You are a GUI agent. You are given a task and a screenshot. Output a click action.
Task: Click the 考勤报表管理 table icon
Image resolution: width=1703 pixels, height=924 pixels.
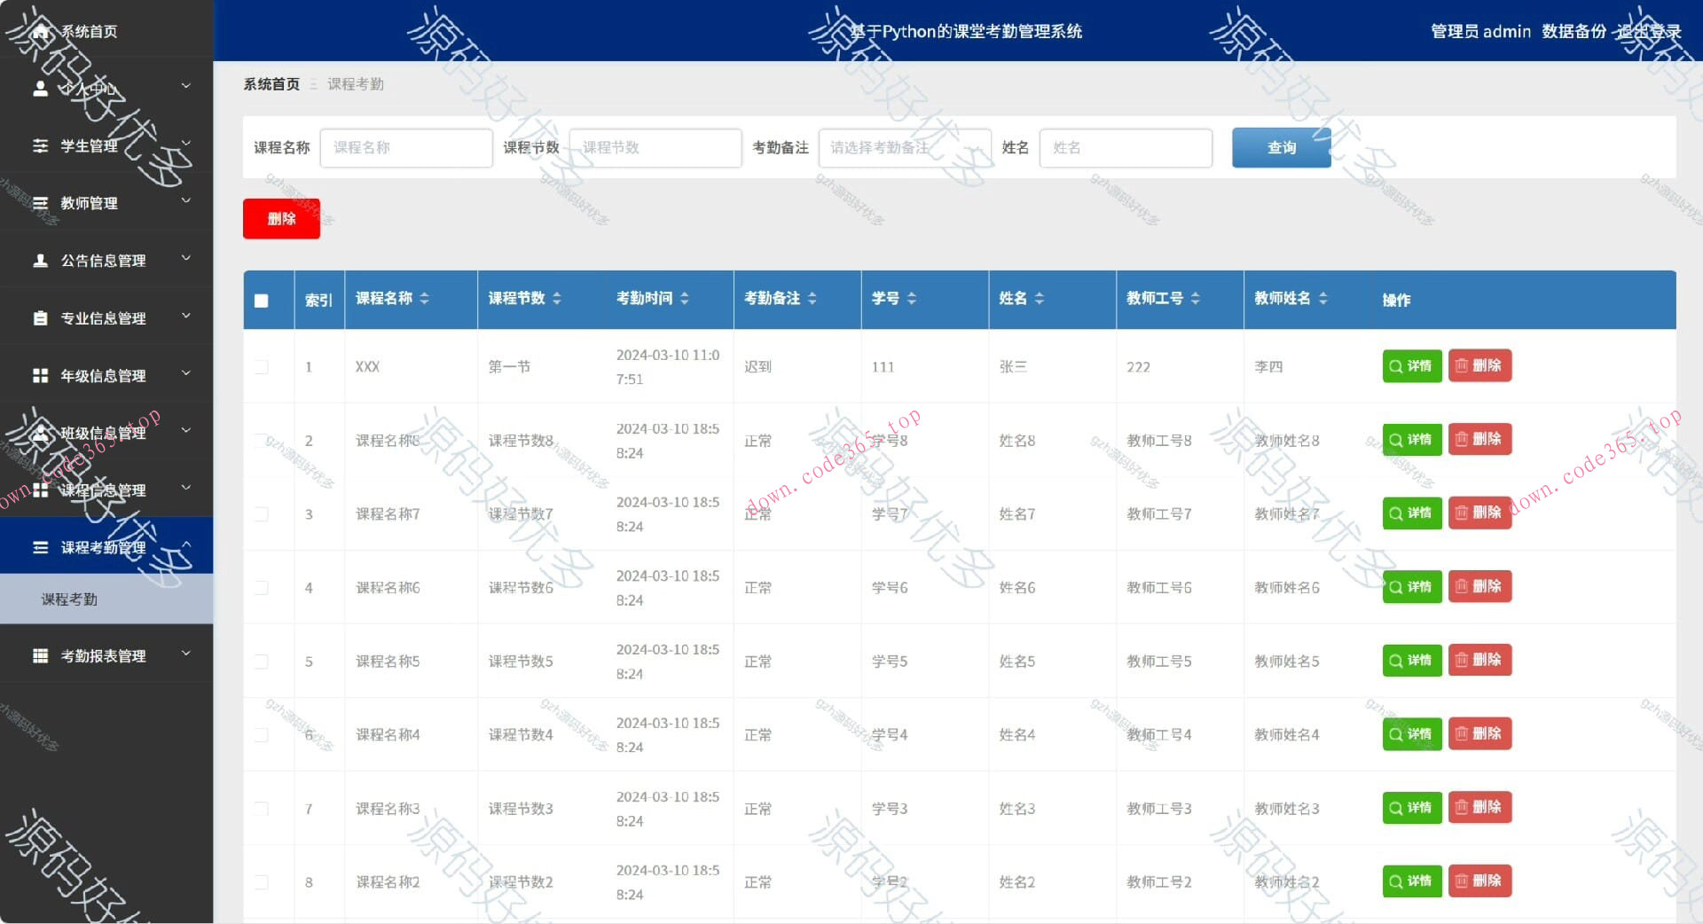point(39,656)
